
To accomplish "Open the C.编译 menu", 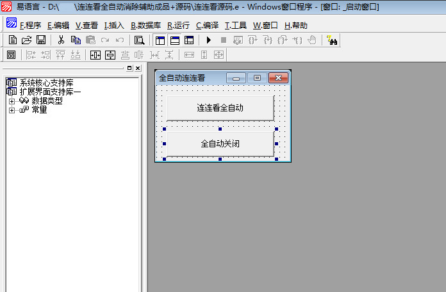I will tap(207, 26).
